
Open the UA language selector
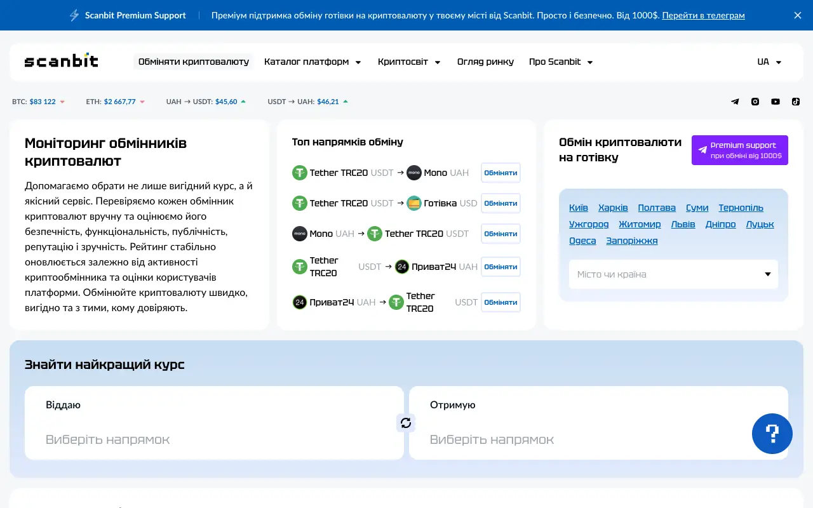tap(769, 62)
